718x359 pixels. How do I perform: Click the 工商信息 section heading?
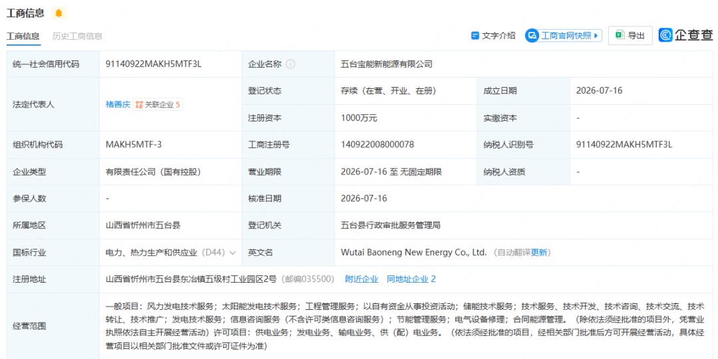[x=25, y=13]
